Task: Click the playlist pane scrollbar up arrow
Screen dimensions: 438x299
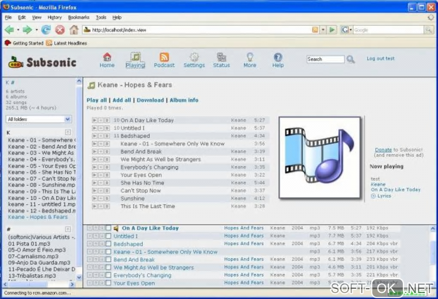Action: click(x=433, y=228)
